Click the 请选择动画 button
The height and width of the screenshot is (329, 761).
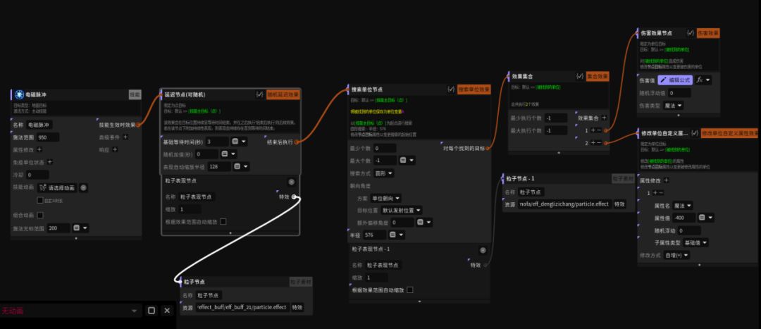[x=58, y=187]
